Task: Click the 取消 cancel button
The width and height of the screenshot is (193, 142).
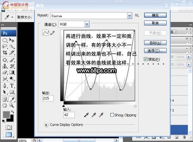Action: click(155, 23)
